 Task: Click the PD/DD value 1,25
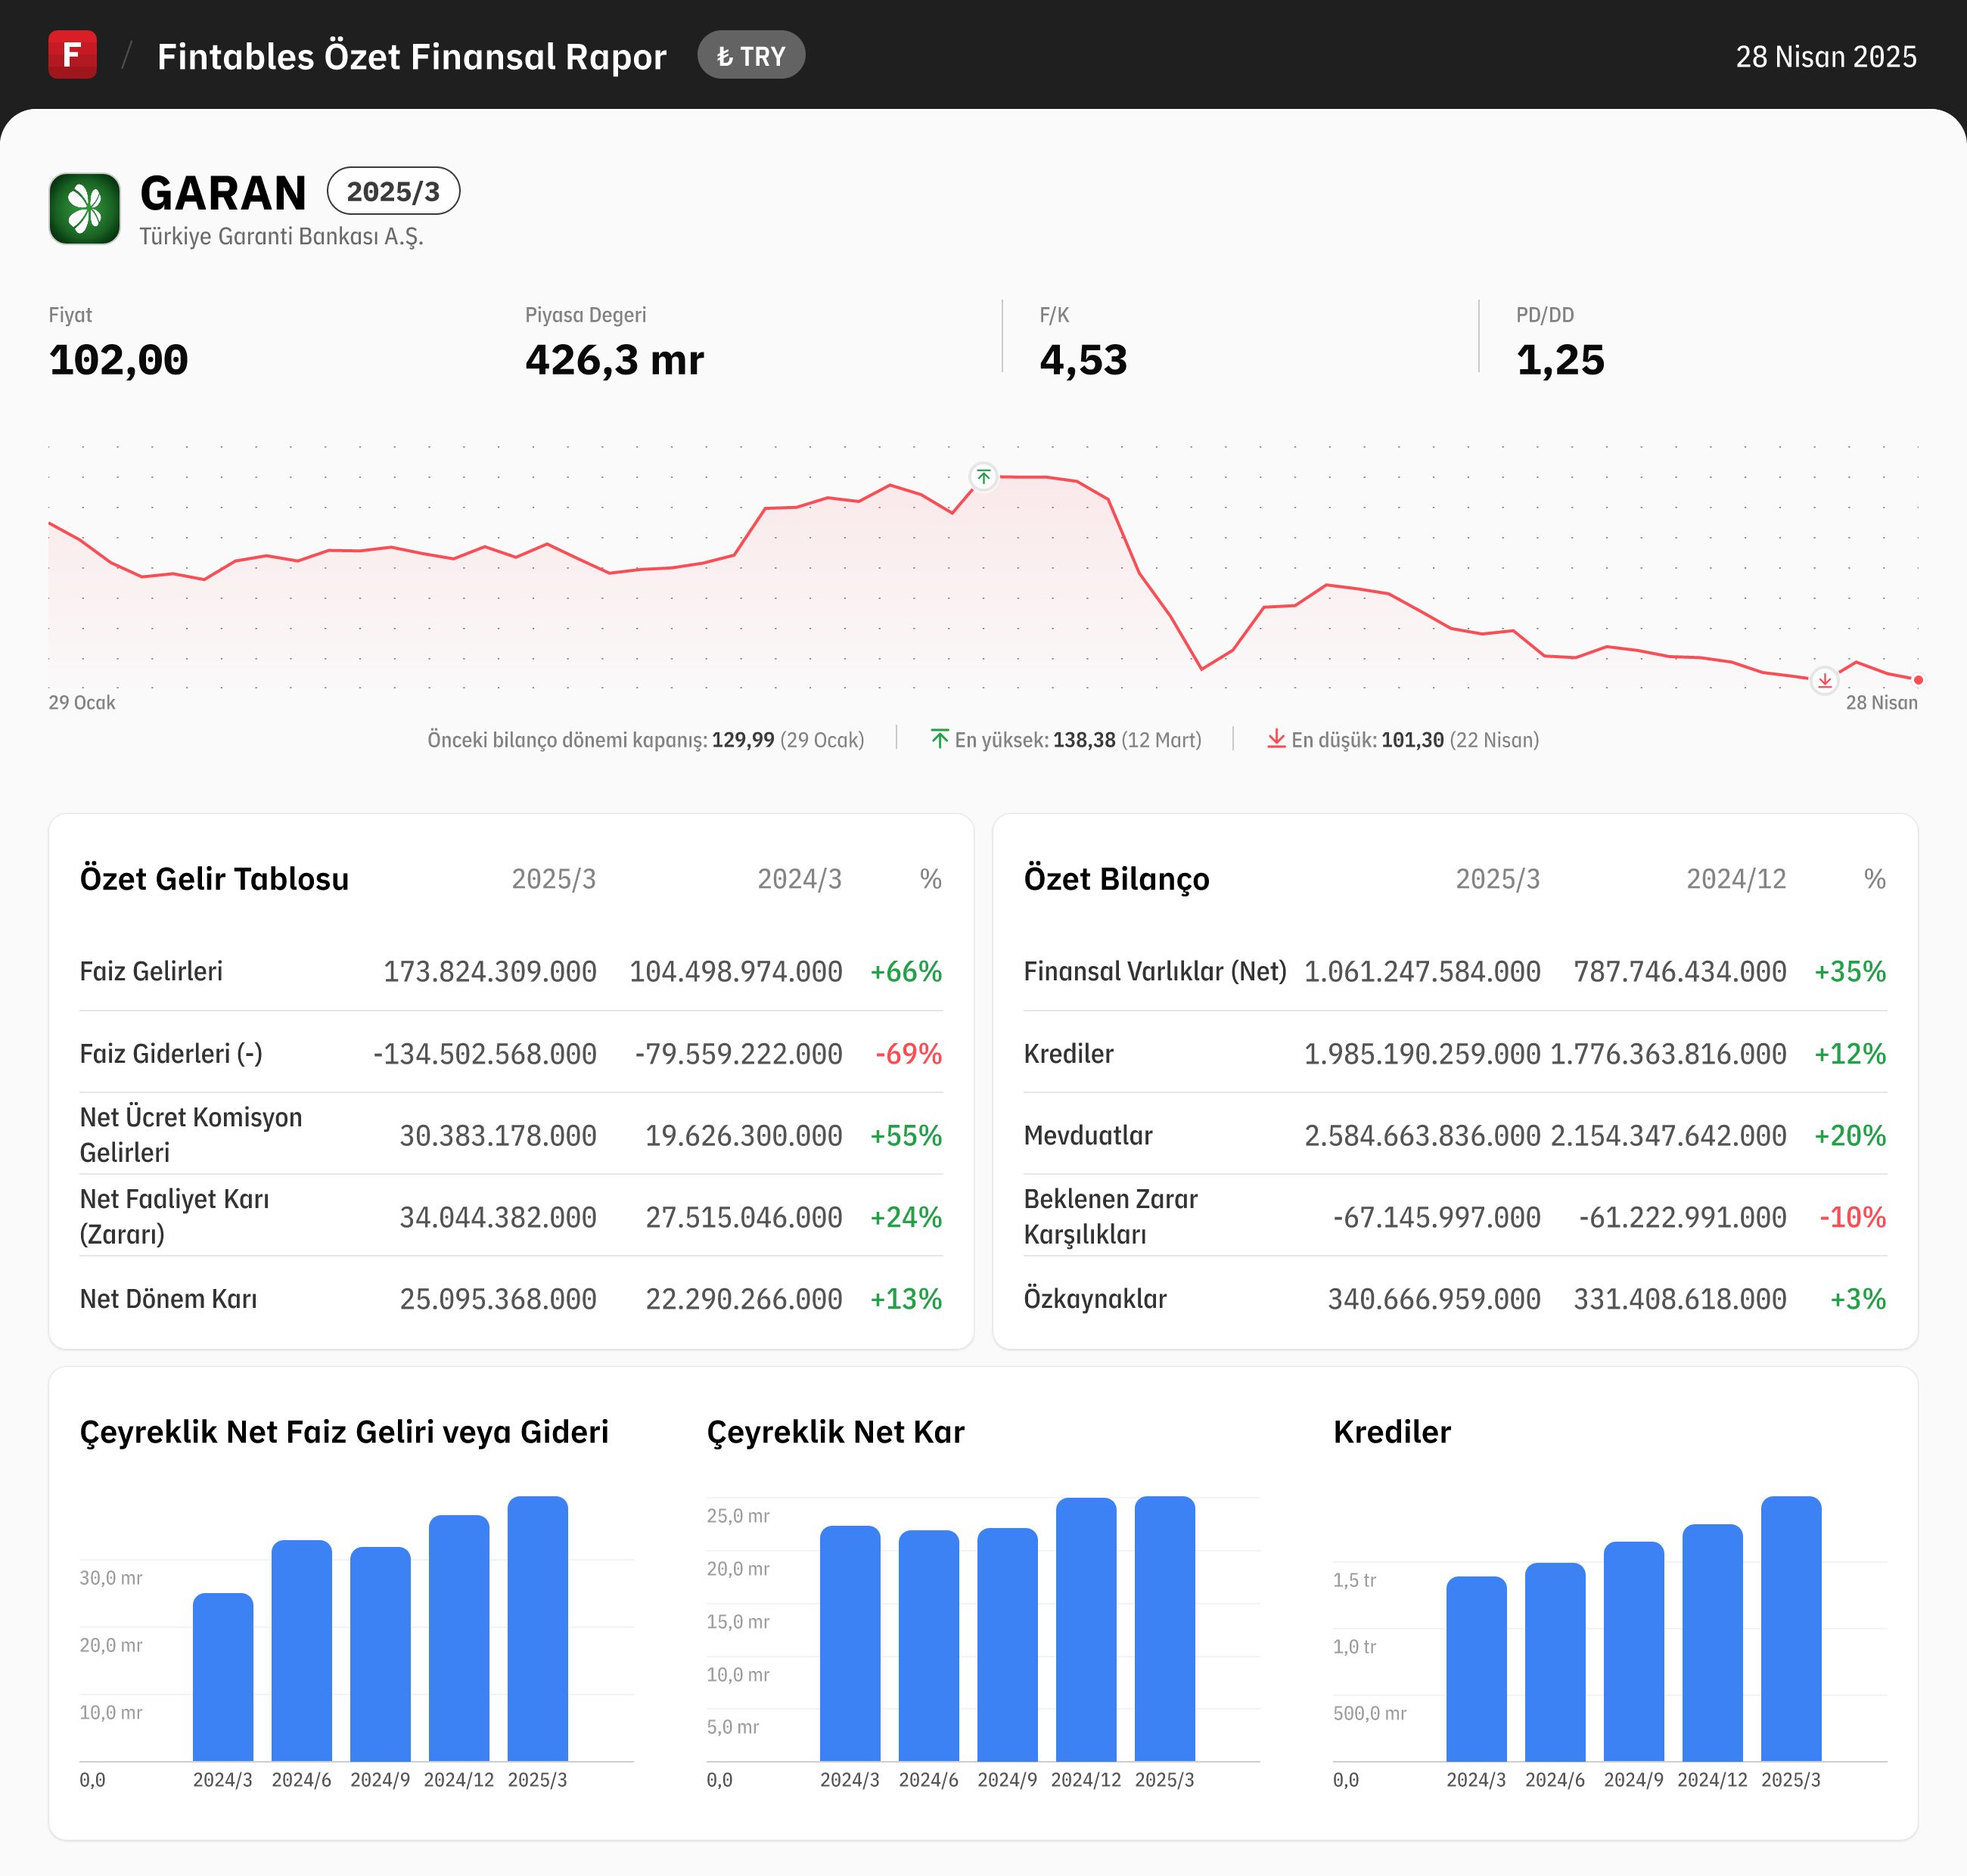[x=1560, y=360]
